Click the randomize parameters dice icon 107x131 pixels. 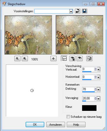coord(89,58)
